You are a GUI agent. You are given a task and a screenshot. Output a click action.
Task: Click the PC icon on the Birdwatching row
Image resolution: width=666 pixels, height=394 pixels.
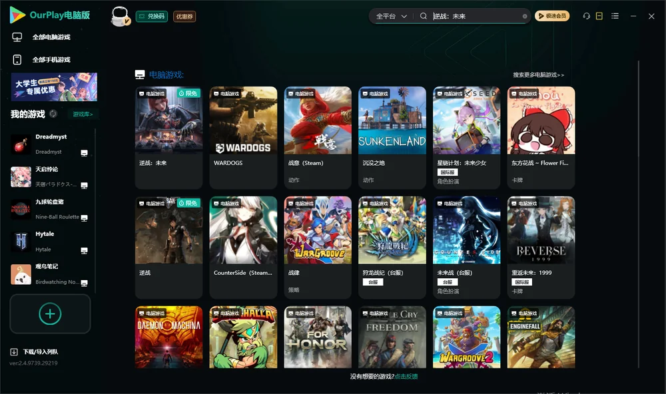(x=84, y=284)
